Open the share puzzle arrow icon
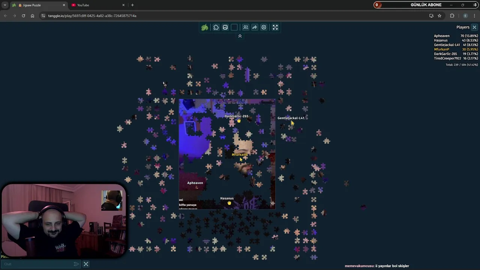Screen dimensions: 480x270 (255, 27)
